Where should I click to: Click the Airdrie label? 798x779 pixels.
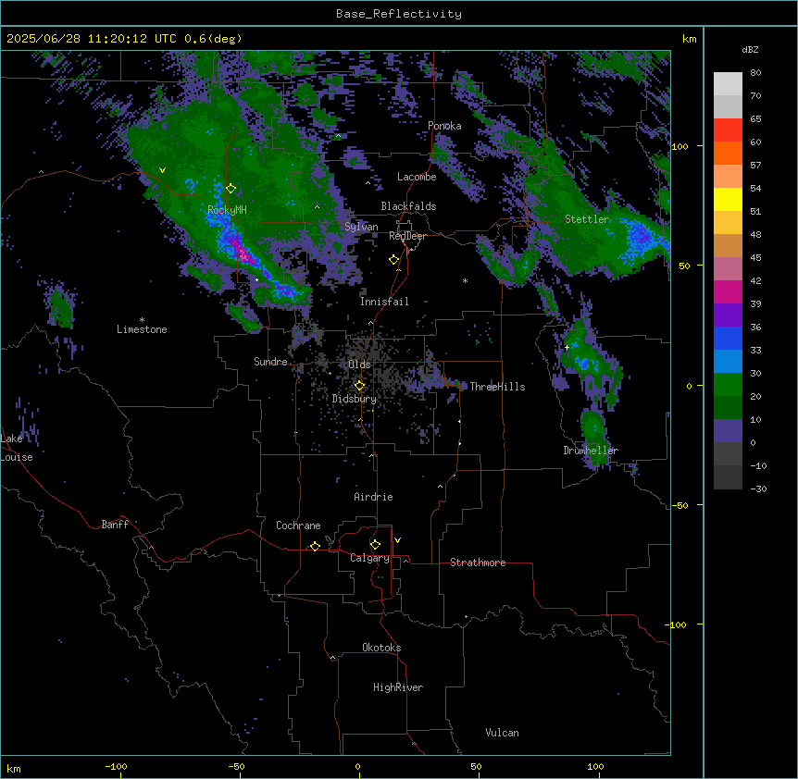pyautogui.click(x=374, y=497)
